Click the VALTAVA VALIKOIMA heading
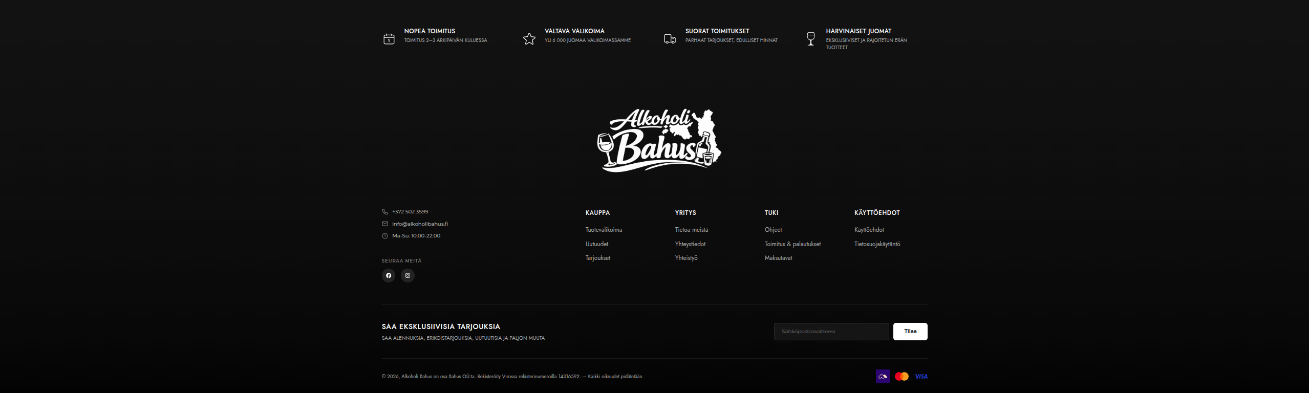The width and height of the screenshot is (1309, 393). [574, 31]
